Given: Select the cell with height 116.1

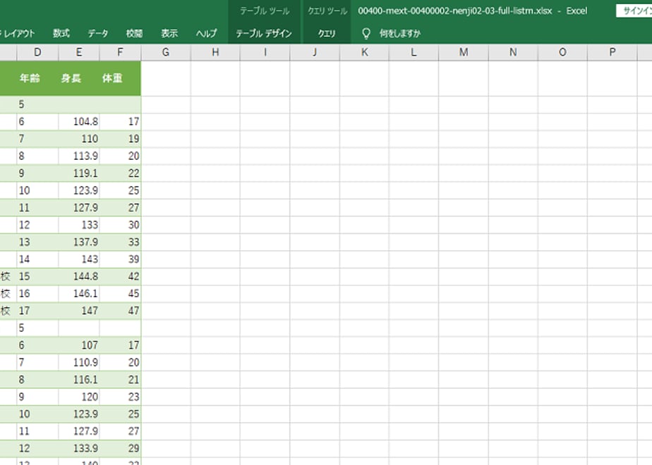Looking at the screenshot, I should (79, 380).
